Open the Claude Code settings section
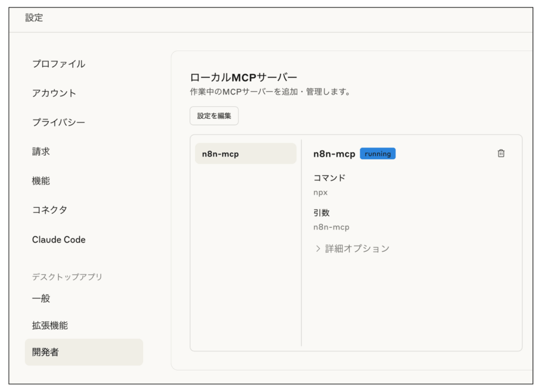The image size is (538, 390). [x=59, y=240]
